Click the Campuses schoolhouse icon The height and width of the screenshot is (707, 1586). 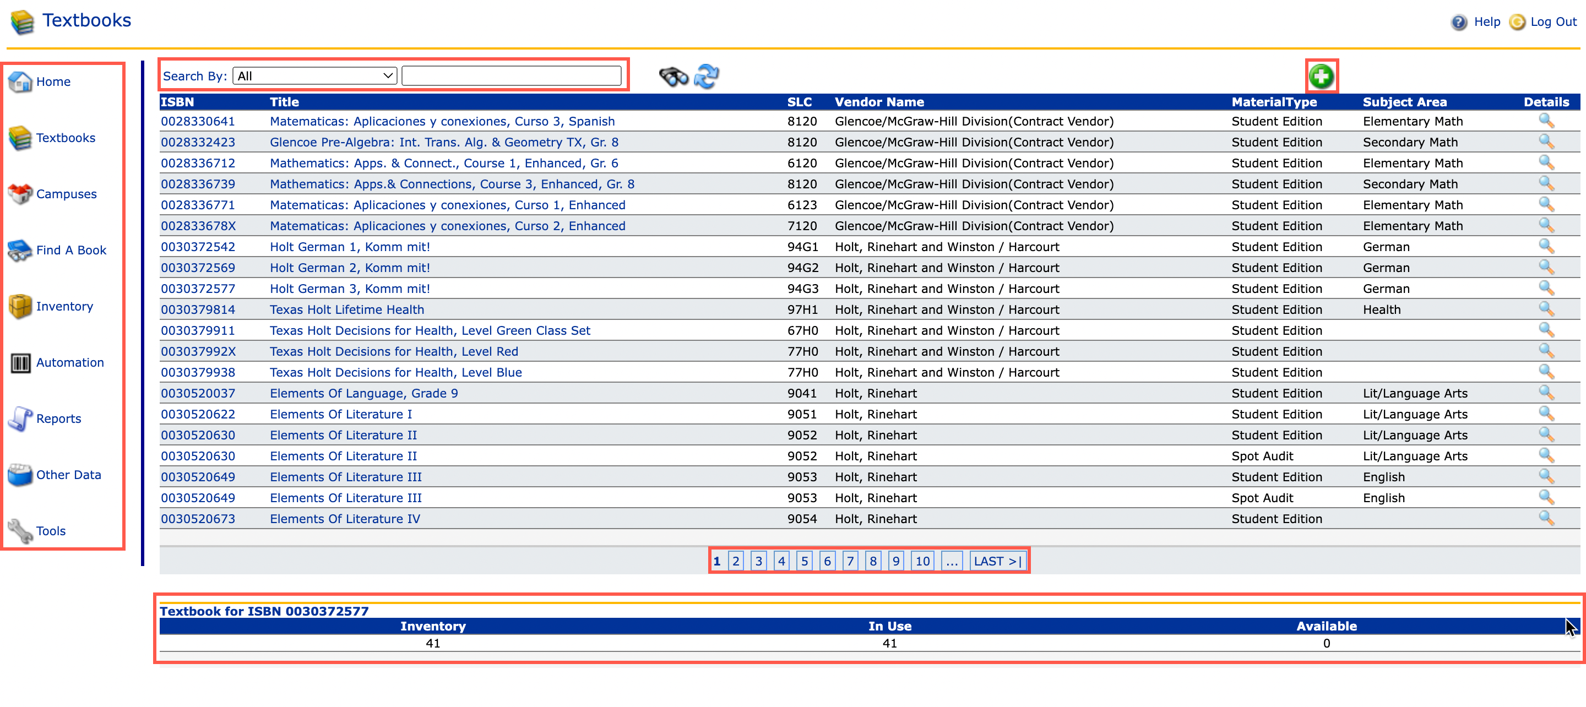[x=20, y=193]
